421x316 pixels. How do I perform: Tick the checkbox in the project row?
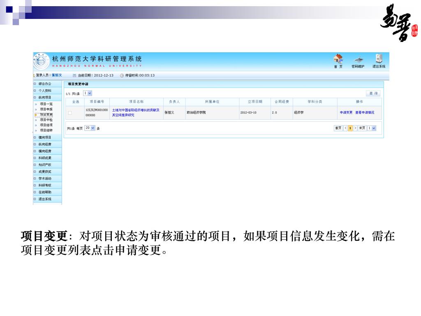pyautogui.click(x=70, y=113)
